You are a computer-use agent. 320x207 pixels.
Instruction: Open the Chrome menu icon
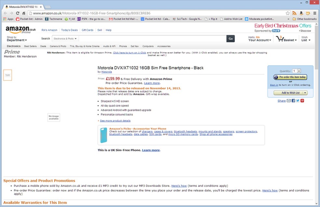[315, 13]
